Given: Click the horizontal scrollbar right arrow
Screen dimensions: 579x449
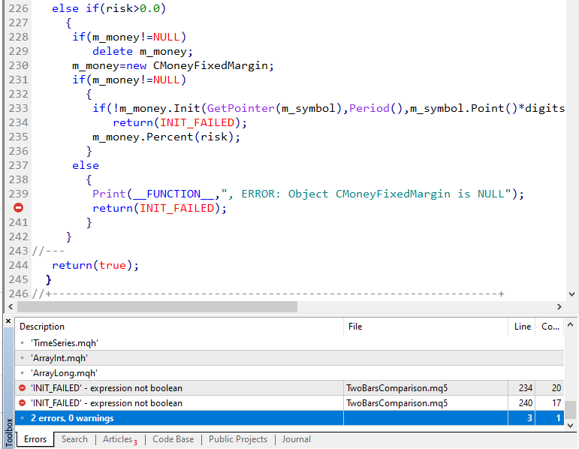Looking at the screenshot, I should [x=558, y=307].
